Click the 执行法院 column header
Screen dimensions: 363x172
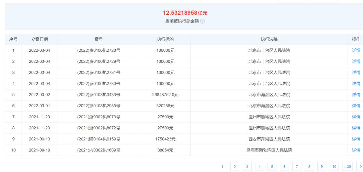tap(269, 39)
